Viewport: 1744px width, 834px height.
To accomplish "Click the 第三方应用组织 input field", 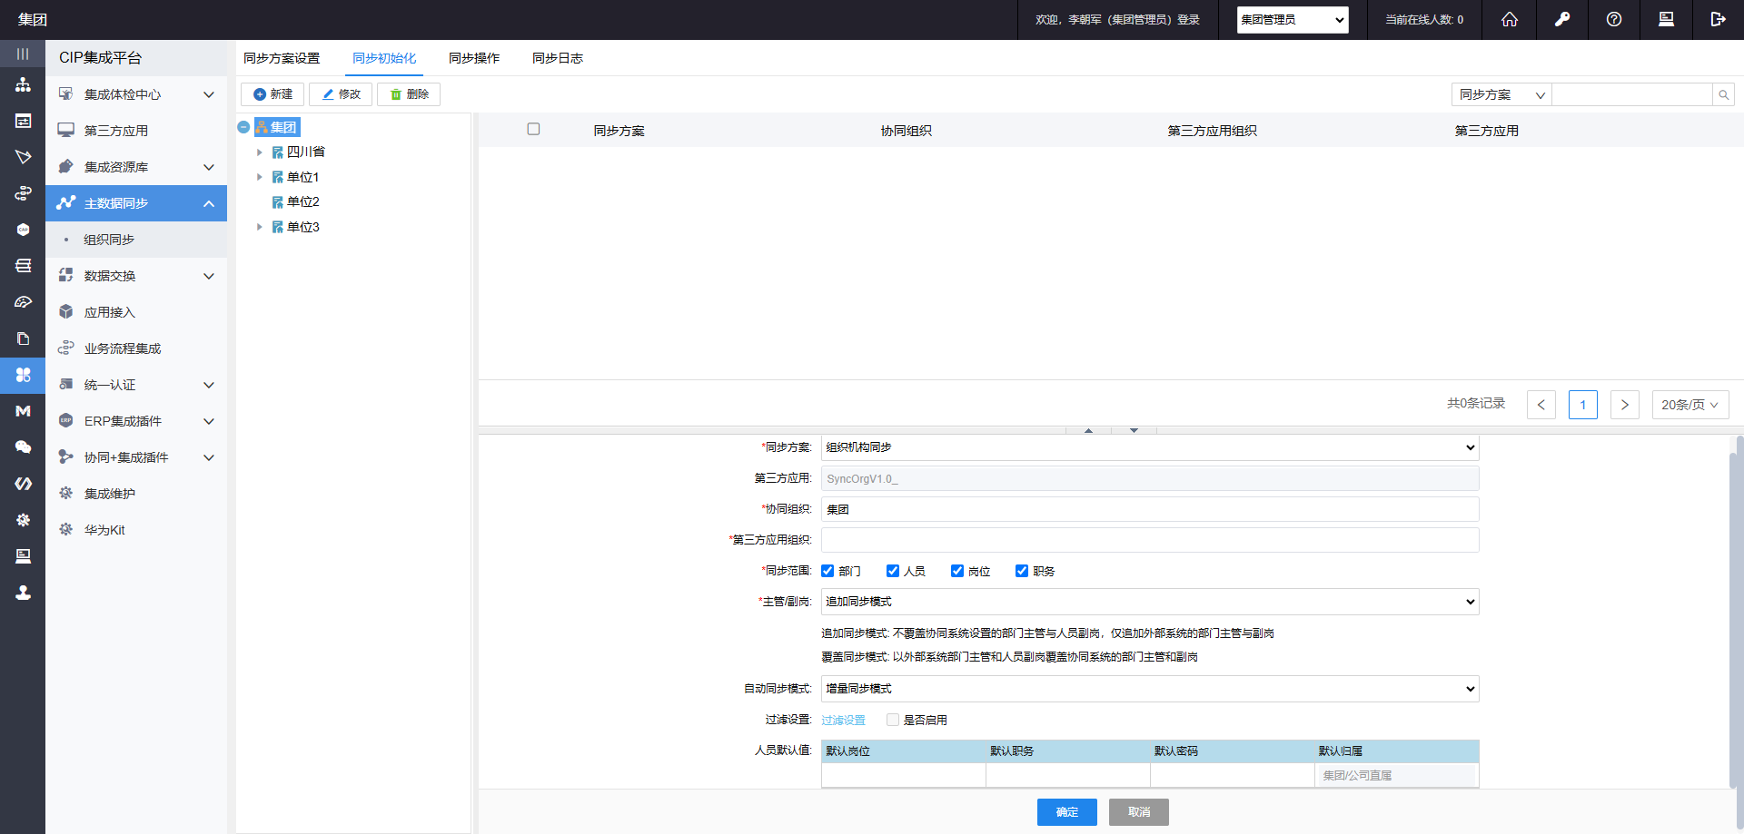I will pyautogui.click(x=1149, y=540).
